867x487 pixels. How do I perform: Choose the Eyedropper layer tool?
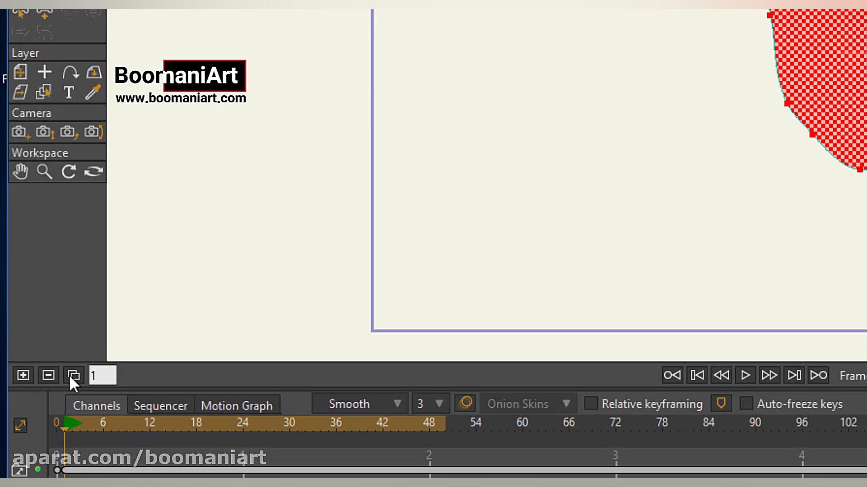pyautogui.click(x=93, y=92)
